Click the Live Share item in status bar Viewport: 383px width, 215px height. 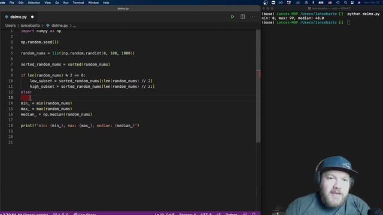85,214
